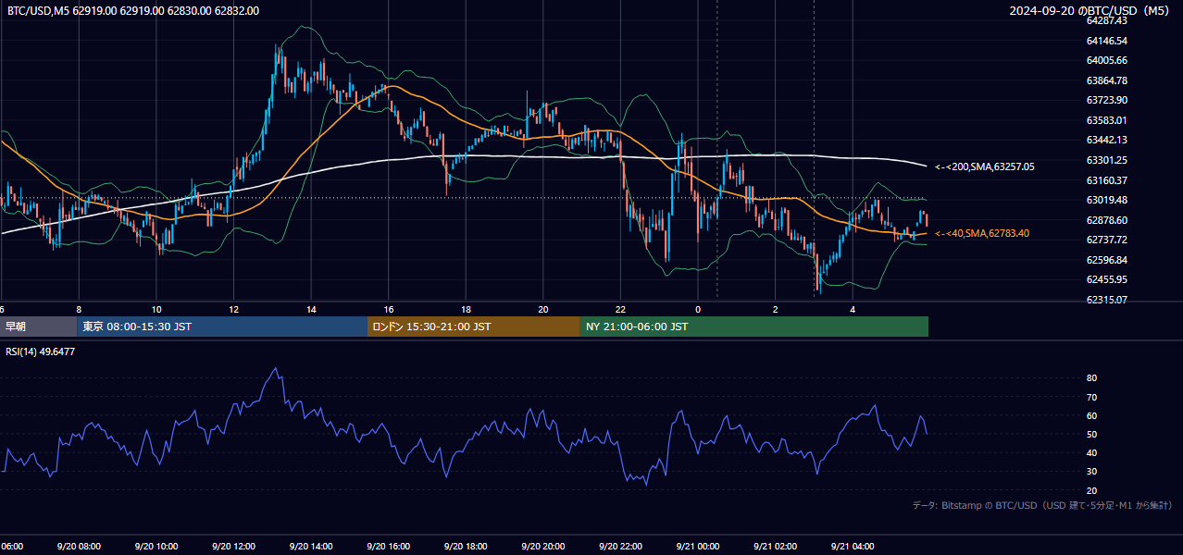Viewport: 1183px width, 555px height.
Task: Click the 9/20 10:00 time axis label
Action: click(x=156, y=547)
